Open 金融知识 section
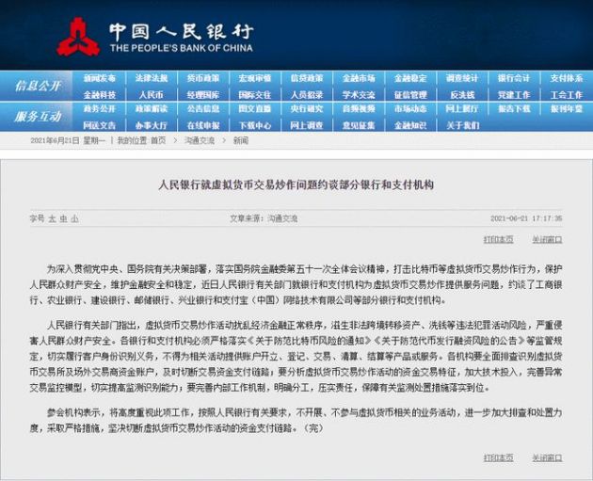Image resolution: width=593 pixels, height=481 pixels. click(x=410, y=125)
